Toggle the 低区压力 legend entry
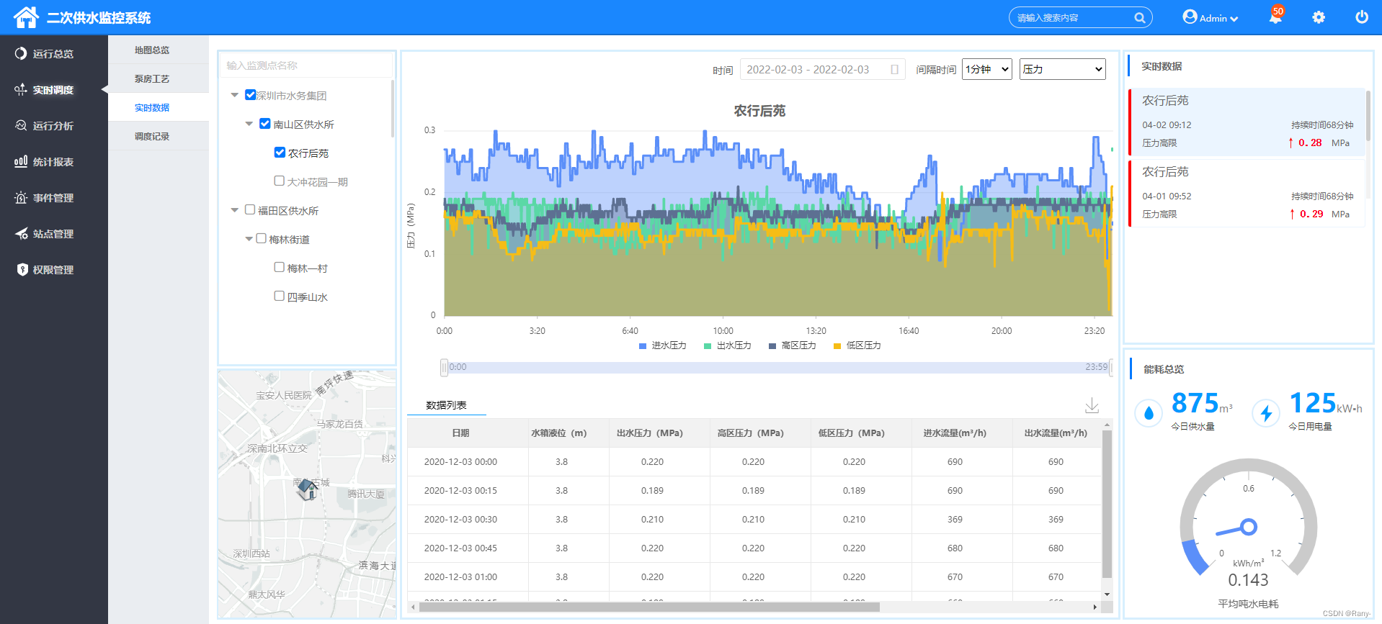Screen dimensions: 1382x624 point(857,345)
